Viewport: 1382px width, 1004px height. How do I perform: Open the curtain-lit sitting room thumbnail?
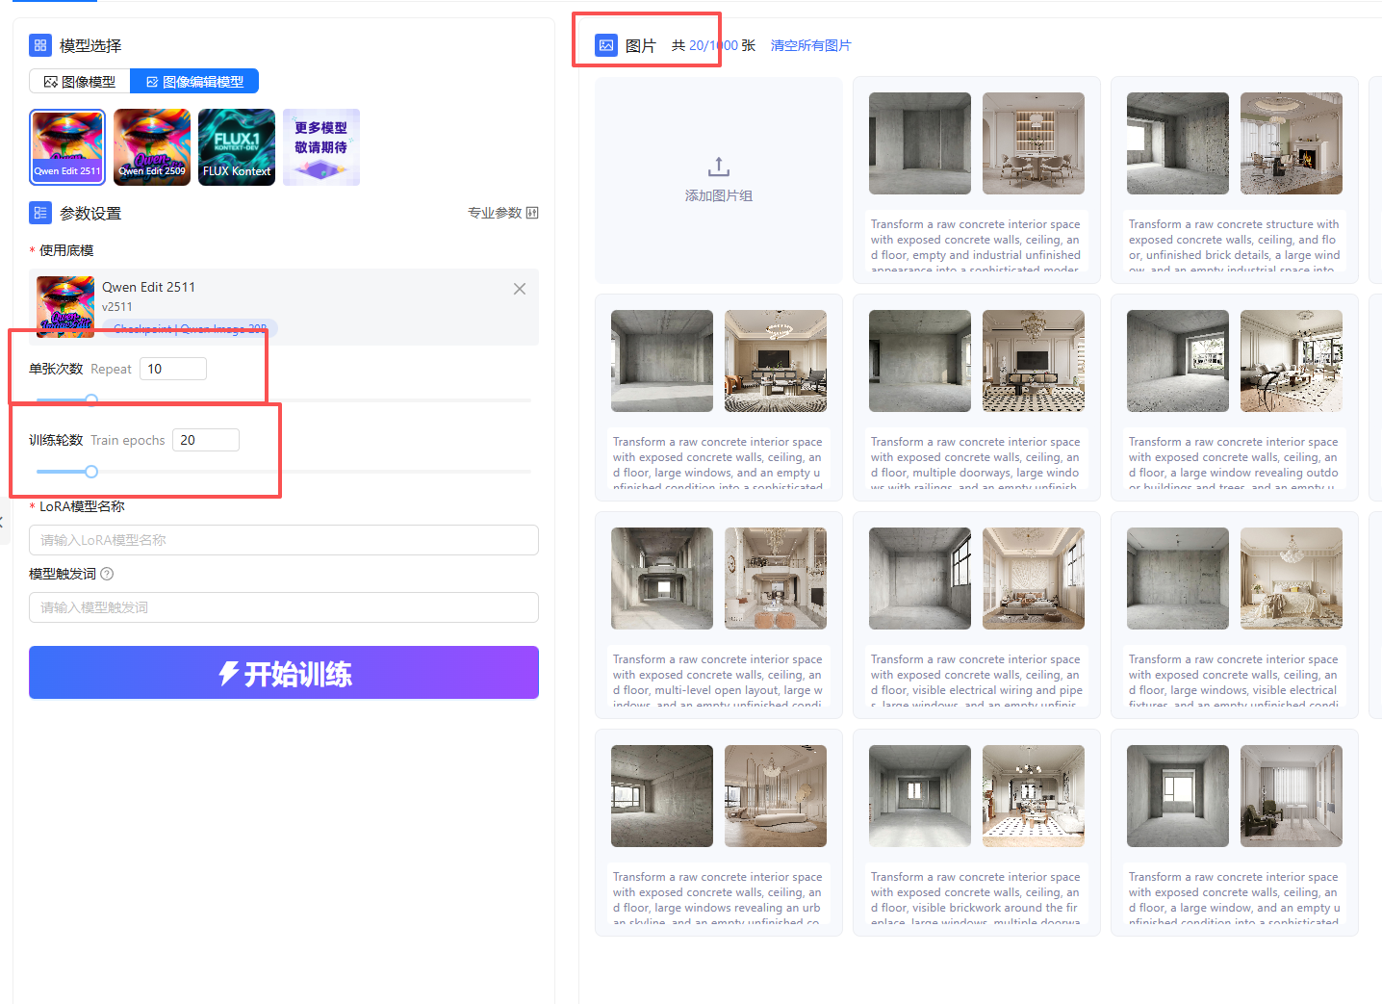pos(1292,796)
